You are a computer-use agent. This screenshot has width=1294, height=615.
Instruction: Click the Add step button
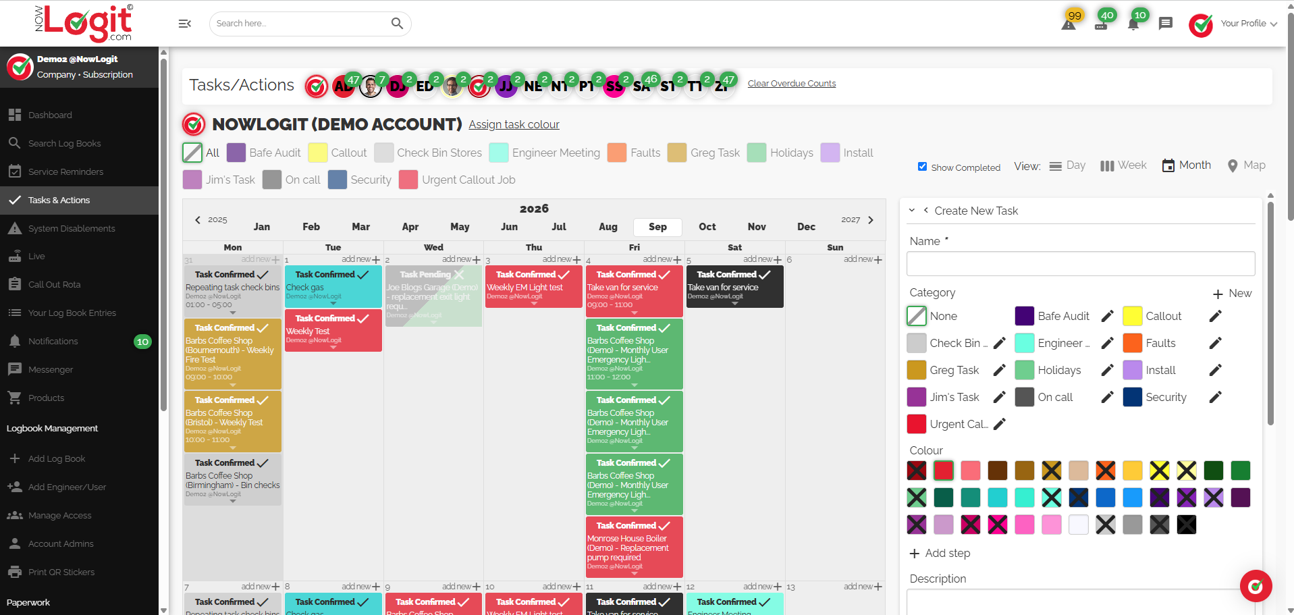940,553
